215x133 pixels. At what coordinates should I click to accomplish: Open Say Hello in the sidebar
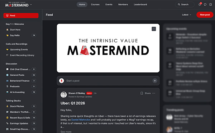(21, 35)
